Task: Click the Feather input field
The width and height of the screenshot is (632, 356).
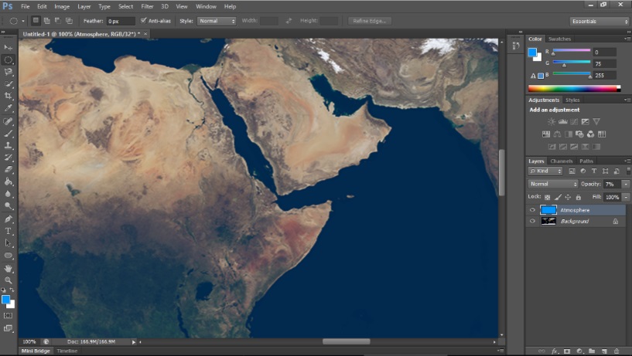Action: (x=119, y=21)
